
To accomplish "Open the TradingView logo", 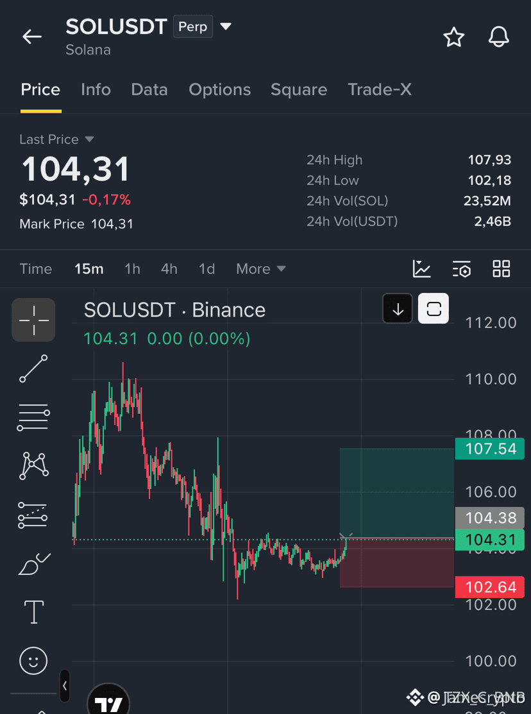I will 108,699.
